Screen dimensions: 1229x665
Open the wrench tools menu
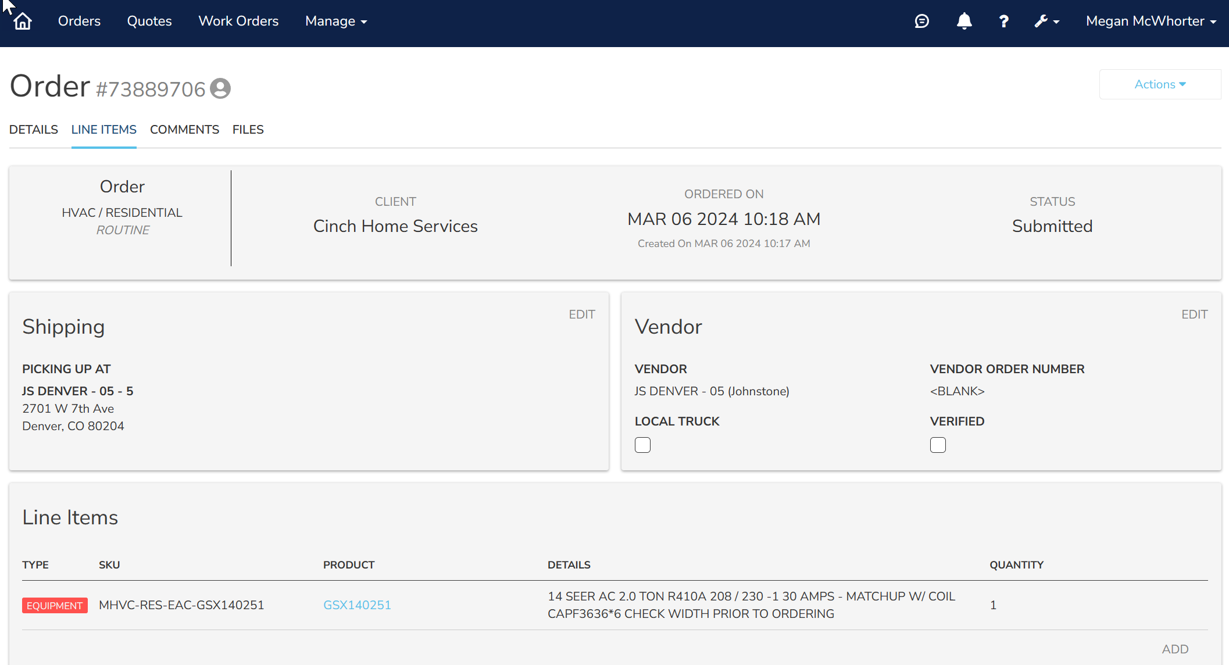point(1046,22)
